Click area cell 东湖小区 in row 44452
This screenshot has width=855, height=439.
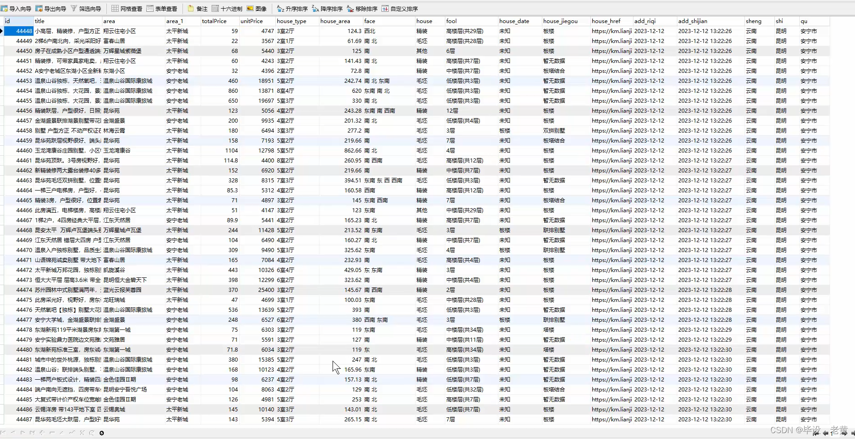click(x=134, y=71)
